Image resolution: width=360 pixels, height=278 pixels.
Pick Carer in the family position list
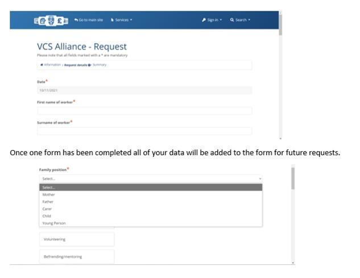(151, 209)
